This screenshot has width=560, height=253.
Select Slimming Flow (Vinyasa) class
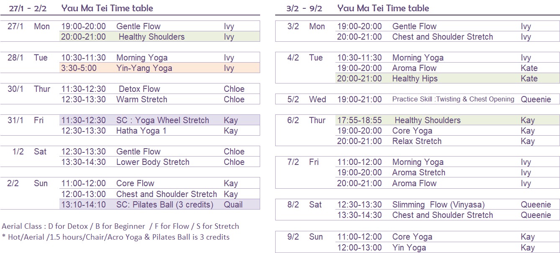point(438,205)
